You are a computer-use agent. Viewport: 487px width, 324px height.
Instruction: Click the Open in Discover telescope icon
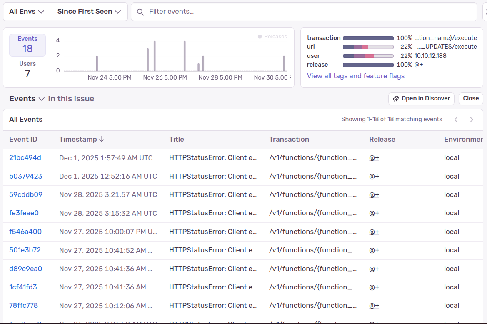tap(395, 99)
